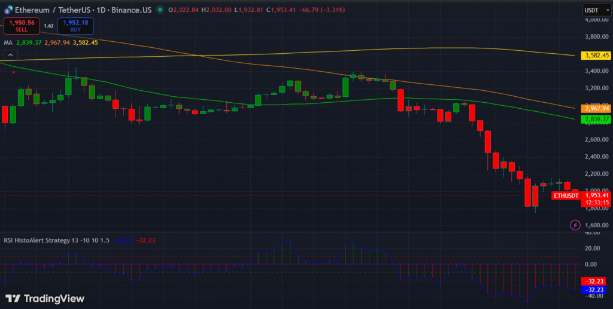Click the red 1,953.41 current price label
This screenshot has width=613, height=309.
[x=596, y=195]
